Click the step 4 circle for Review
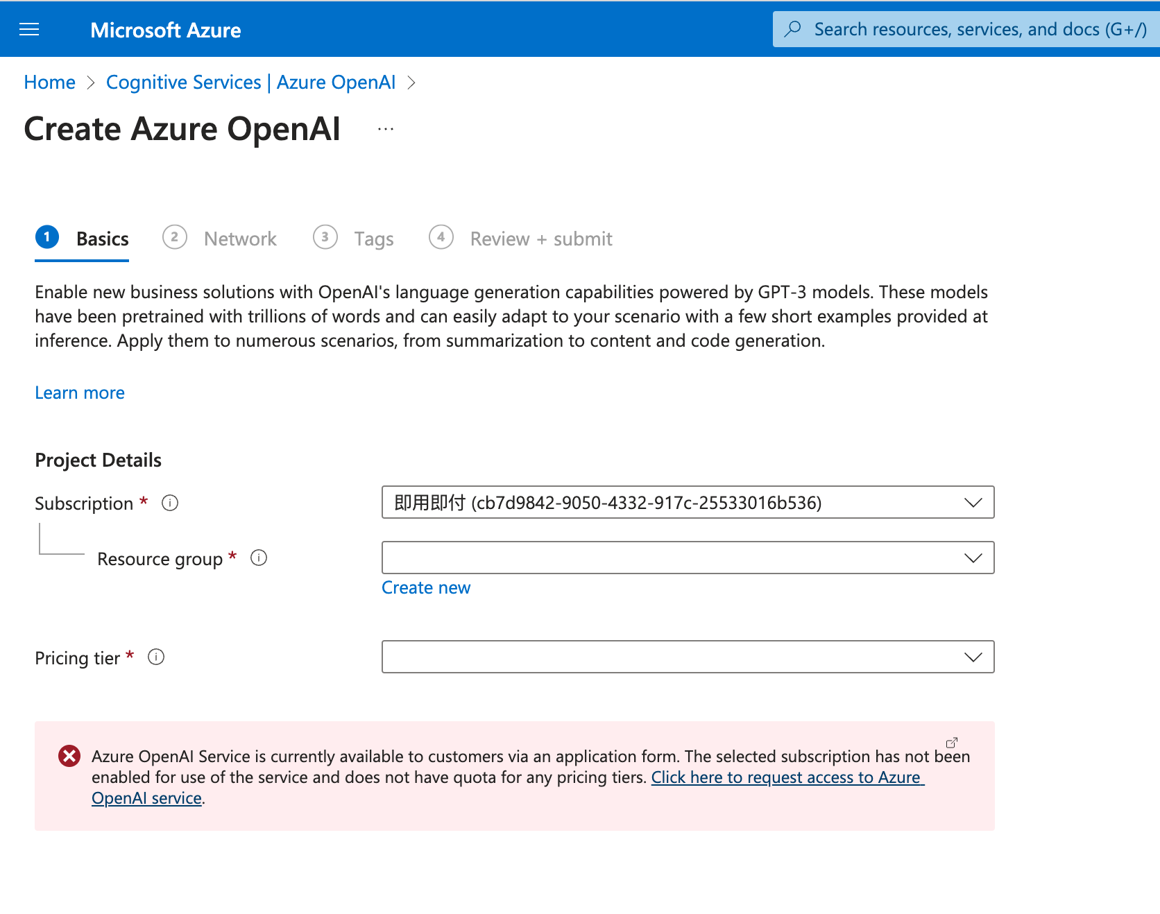1160x914 pixels. pos(441,237)
